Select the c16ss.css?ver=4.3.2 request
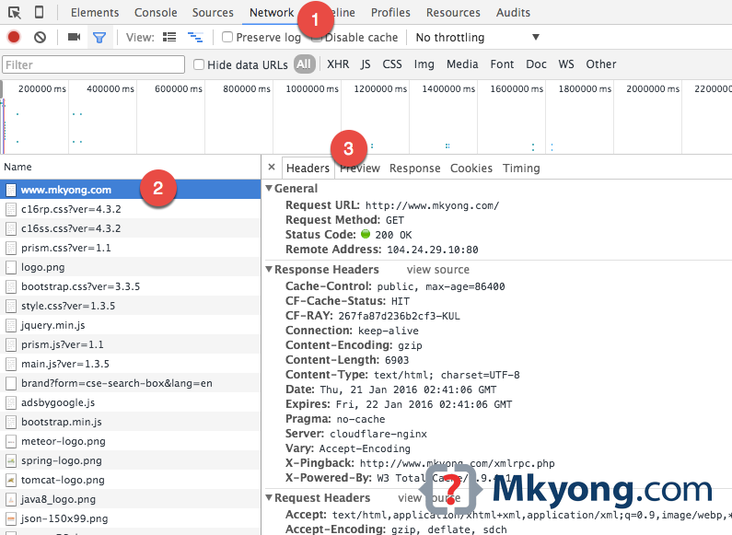This screenshot has width=732, height=535. coord(130,228)
